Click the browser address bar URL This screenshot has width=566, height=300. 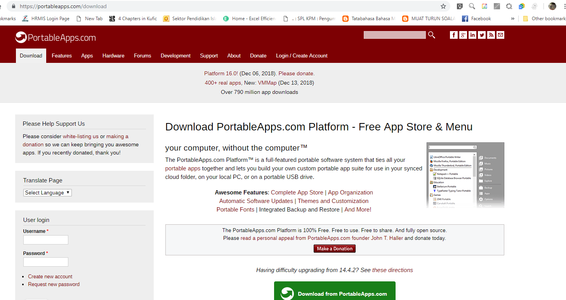[63, 6]
